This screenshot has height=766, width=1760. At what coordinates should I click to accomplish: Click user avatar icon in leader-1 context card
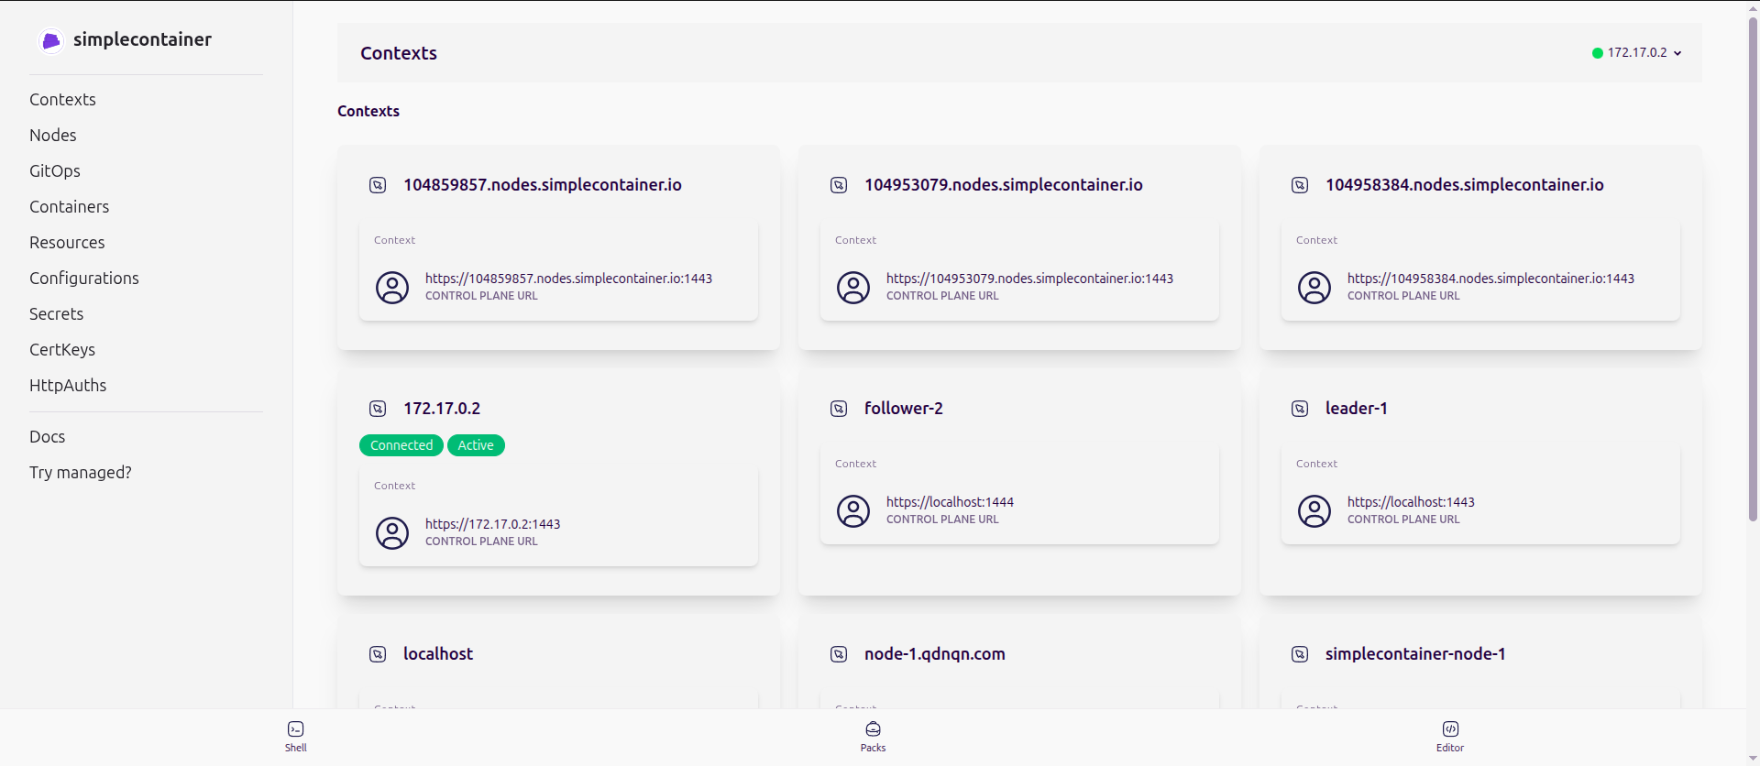[1314, 511]
